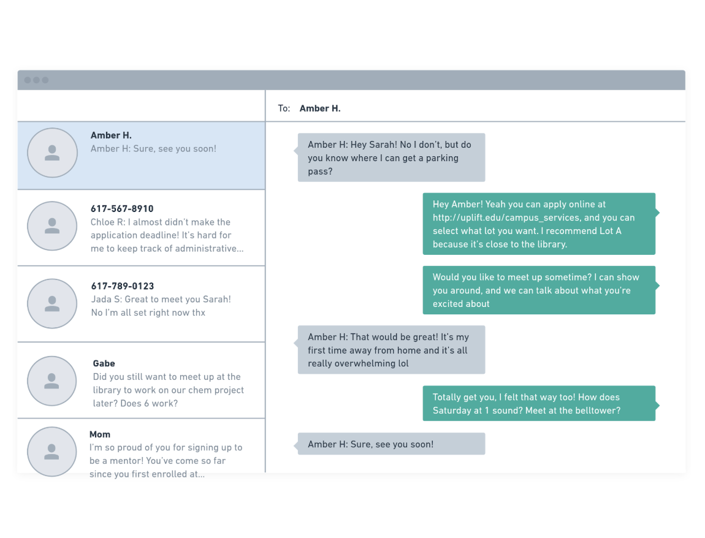Click Amber H. profile avatar icon
705x538 pixels.
[52, 153]
